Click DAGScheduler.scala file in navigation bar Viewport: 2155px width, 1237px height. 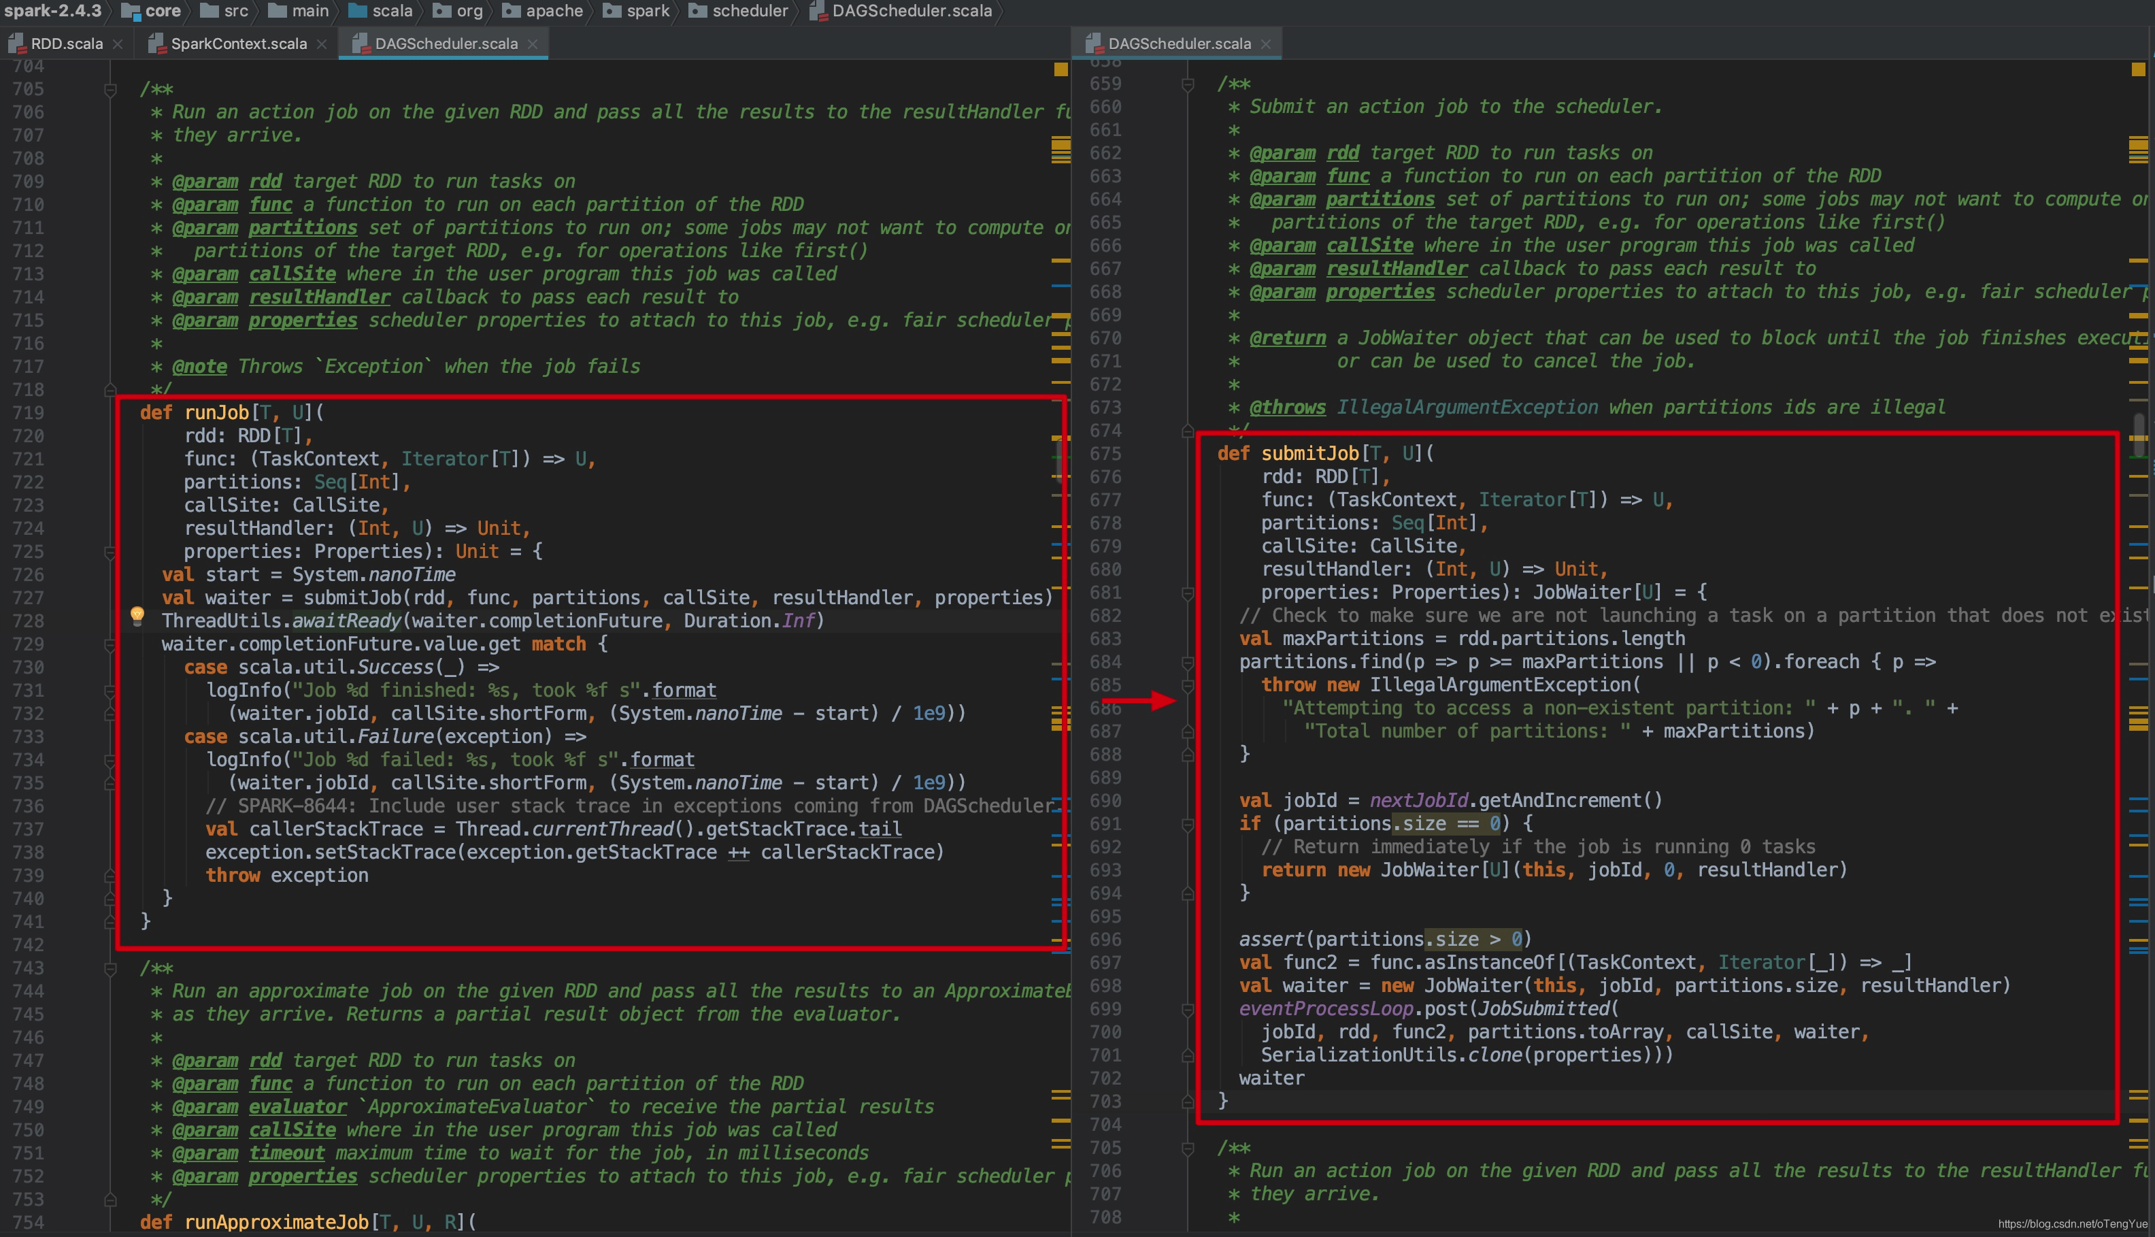[901, 11]
